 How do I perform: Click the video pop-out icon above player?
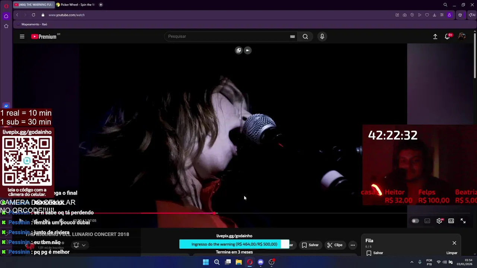(x=238, y=50)
